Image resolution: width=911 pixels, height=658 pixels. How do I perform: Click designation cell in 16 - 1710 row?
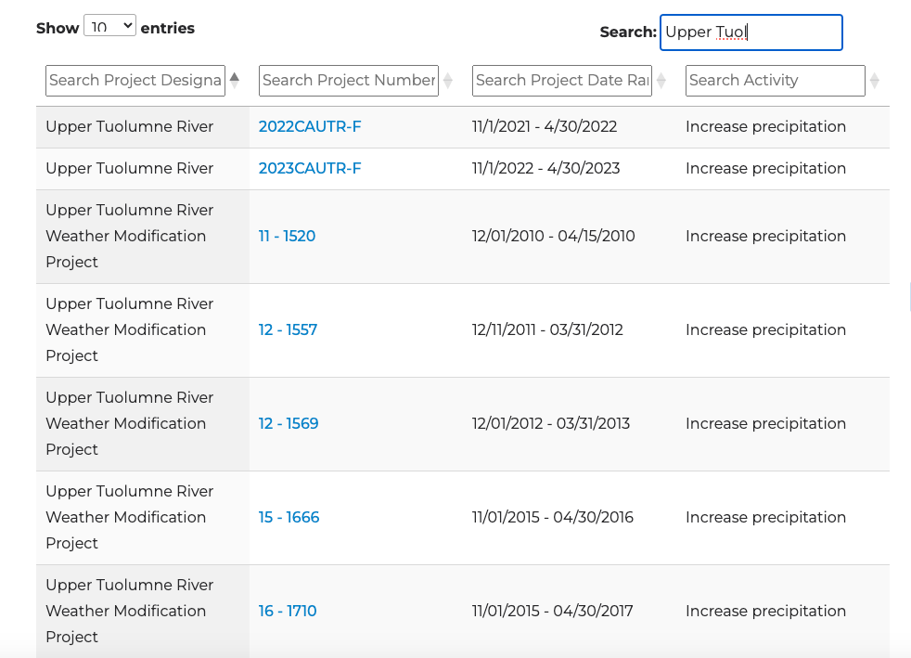143,611
